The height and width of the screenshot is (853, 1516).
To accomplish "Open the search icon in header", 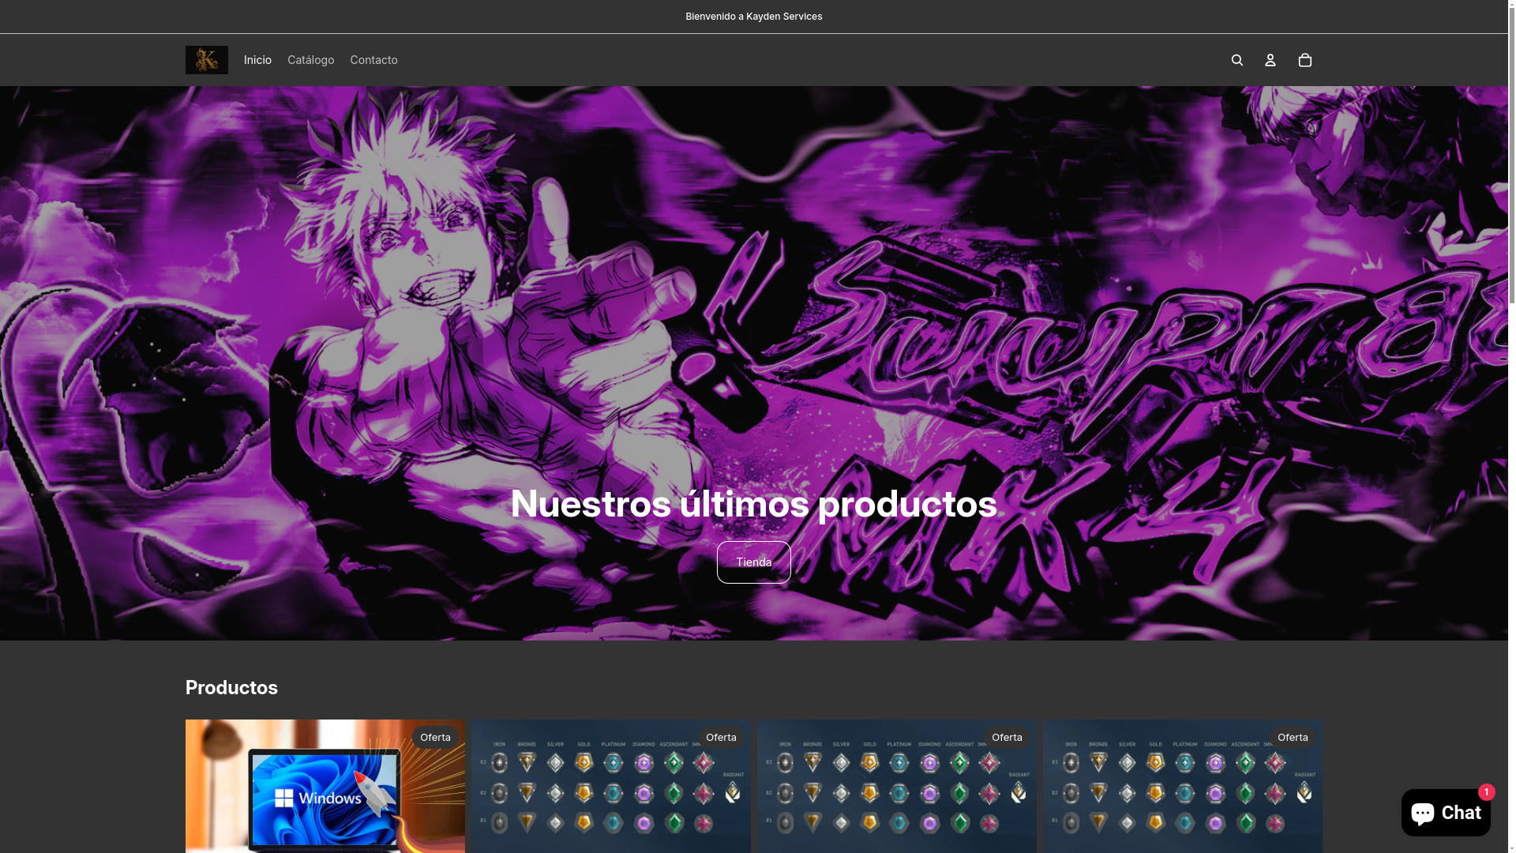I will tap(1237, 60).
